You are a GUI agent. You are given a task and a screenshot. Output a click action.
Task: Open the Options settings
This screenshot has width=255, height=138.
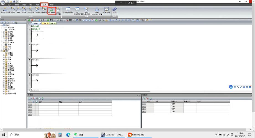click(x=115, y=10)
